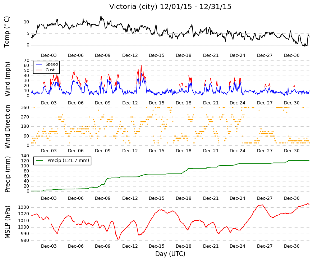Click the "270" wind direction tick
The height and width of the screenshot is (261, 313).
(x=25, y=117)
